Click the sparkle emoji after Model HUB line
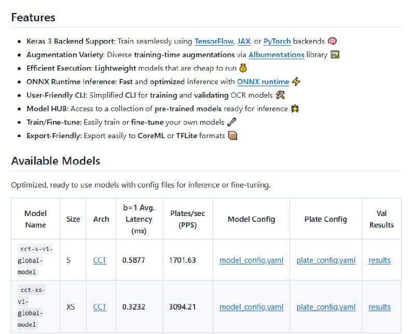The height and width of the screenshot is (334, 415). (295, 109)
